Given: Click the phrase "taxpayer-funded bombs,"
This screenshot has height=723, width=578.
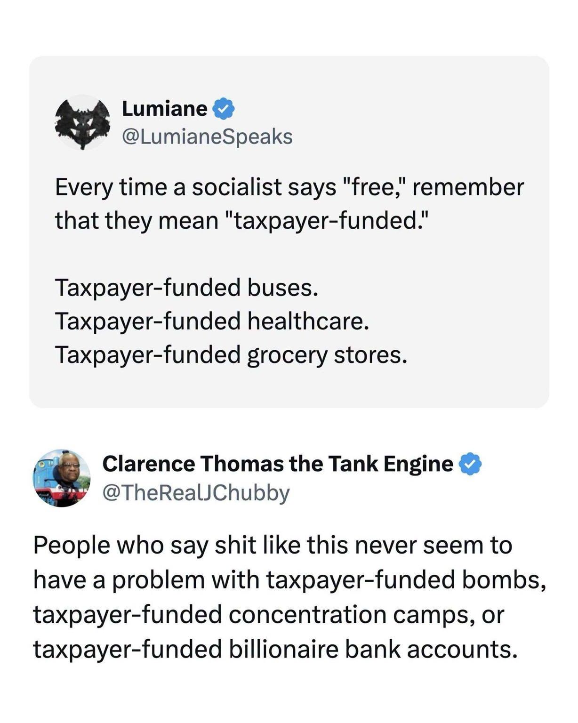Looking at the screenshot, I should (406, 579).
